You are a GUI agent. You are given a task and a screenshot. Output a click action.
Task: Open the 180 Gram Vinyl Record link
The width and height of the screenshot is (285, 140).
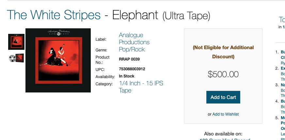tap(225, 139)
